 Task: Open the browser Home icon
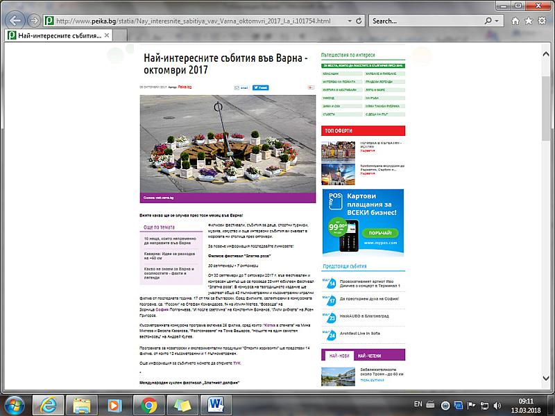point(515,21)
